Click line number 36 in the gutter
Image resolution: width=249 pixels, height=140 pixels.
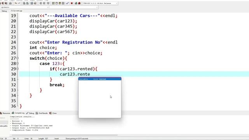14,106
